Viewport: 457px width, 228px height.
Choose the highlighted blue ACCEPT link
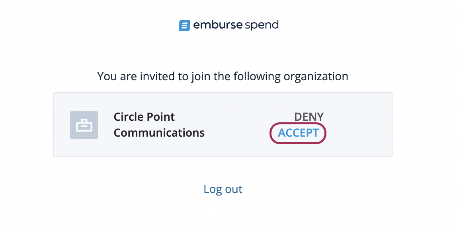(298, 133)
